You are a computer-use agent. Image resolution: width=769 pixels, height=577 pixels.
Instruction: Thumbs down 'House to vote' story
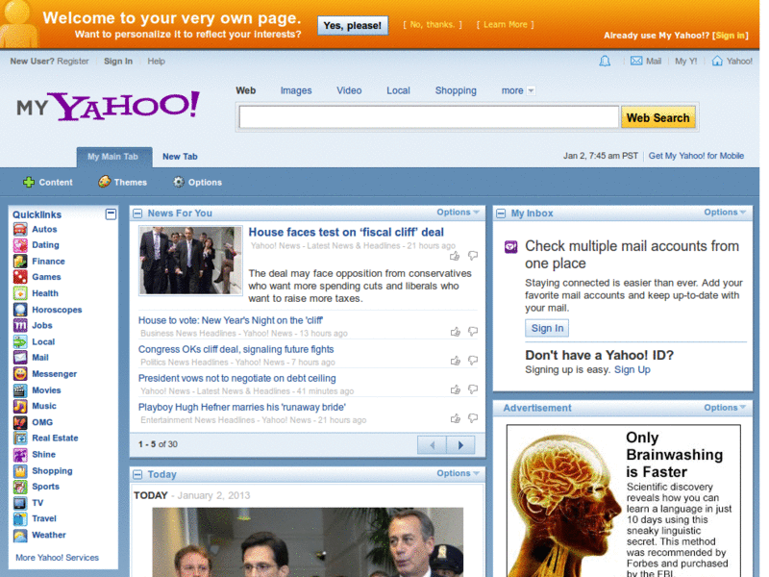(473, 332)
